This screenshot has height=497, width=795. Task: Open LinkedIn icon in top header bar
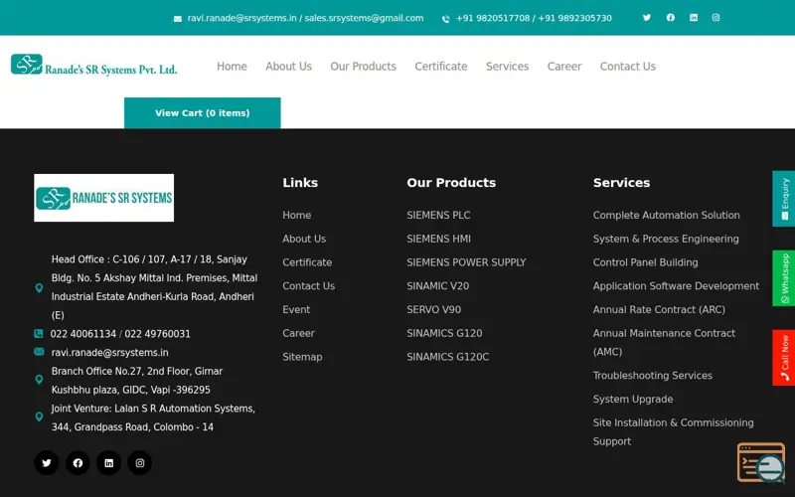694,18
